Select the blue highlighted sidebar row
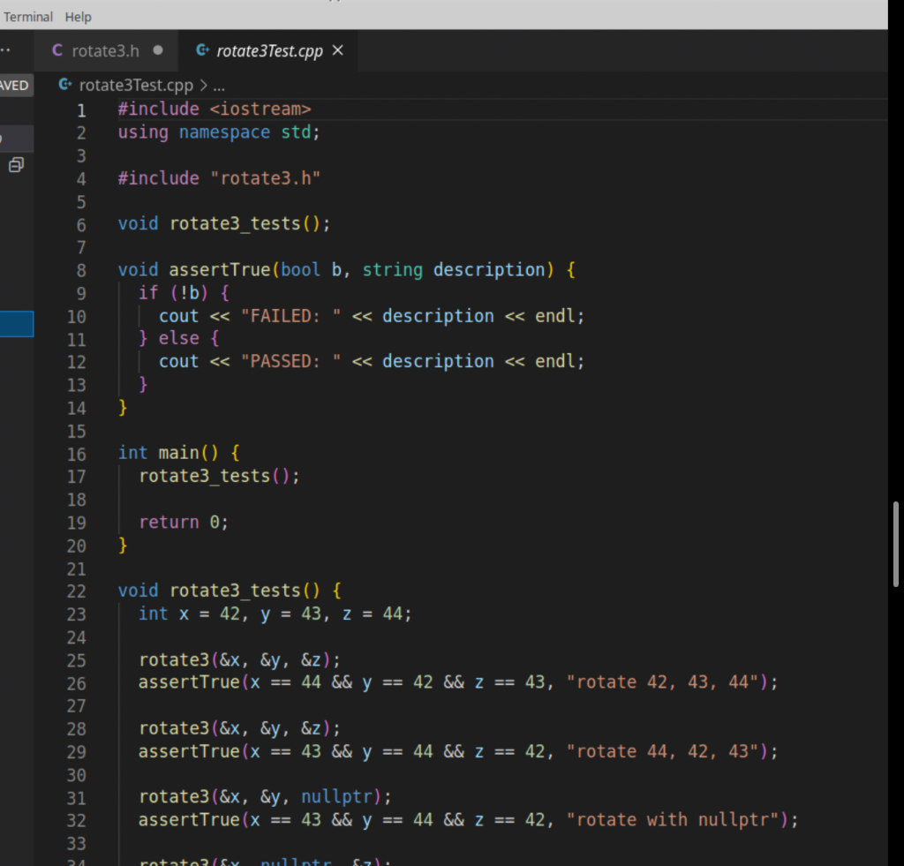The width and height of the screenshot is (904, 866). [x=17, y=324]
